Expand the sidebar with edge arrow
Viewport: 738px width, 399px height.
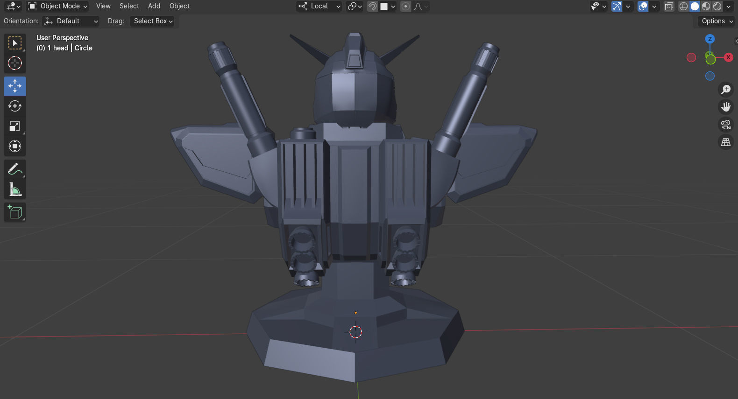click(x=736, y=41)
